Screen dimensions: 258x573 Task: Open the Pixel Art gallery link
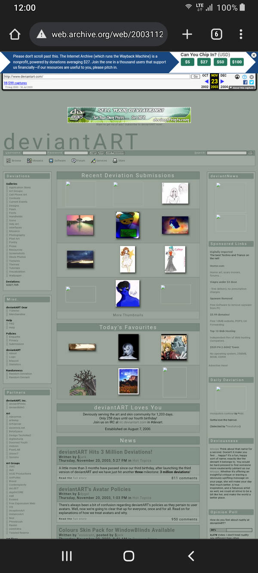point(14,239)
